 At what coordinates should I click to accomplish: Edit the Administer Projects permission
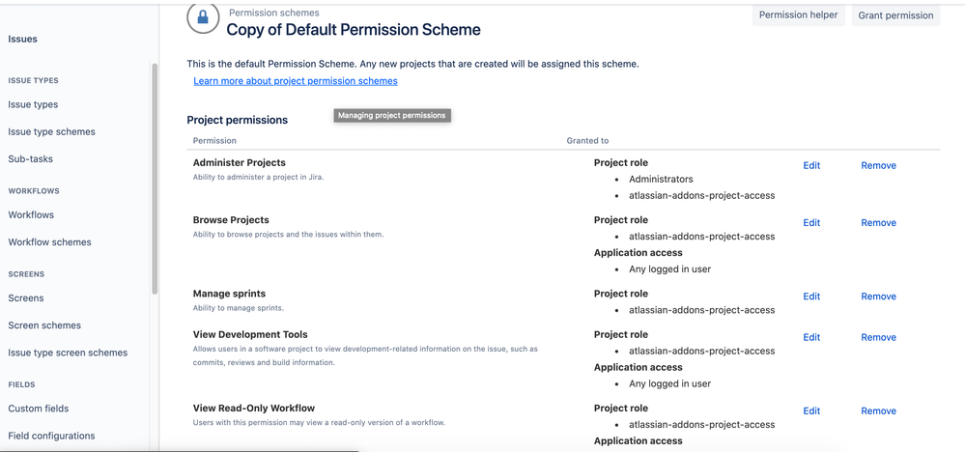[811, 165]
